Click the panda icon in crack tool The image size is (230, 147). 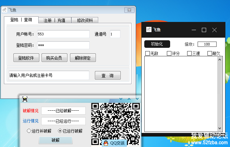coord(25,99)
